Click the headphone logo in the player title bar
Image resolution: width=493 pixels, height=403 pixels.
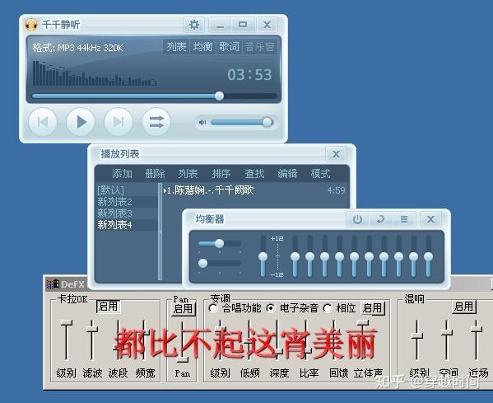point(30,25)
